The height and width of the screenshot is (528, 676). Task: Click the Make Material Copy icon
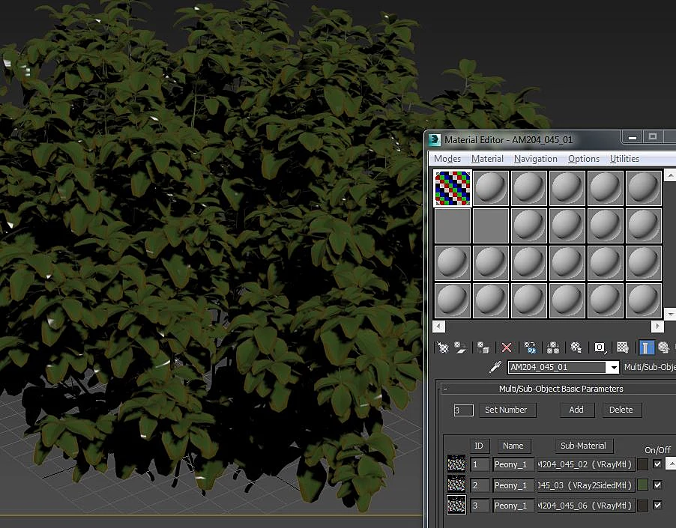click(530, 347)
